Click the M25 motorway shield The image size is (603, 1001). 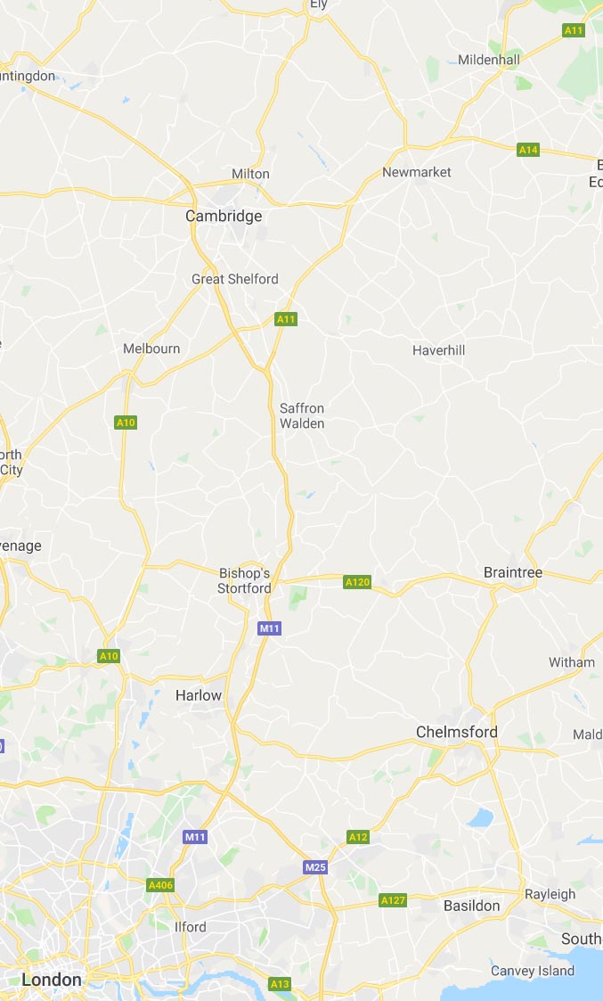click(x=315, y=867)
